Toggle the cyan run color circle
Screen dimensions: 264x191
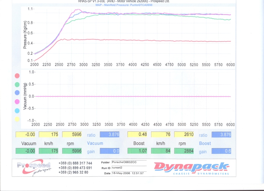click(17, 111)
